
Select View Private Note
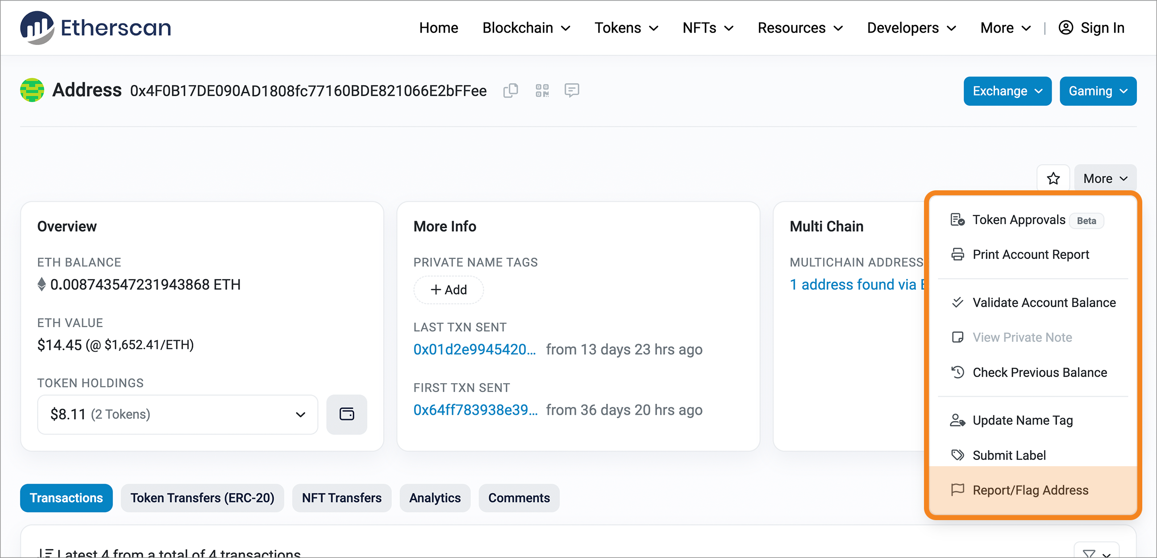point(1033,337)
